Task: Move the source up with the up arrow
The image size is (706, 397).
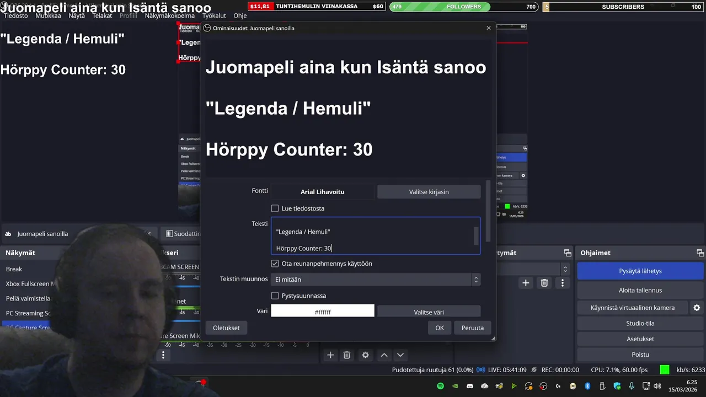Action: tap(384, 355)
